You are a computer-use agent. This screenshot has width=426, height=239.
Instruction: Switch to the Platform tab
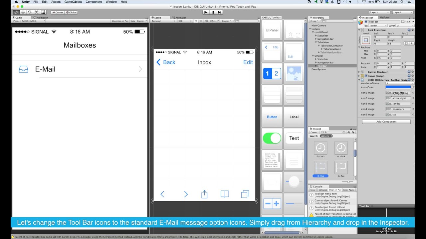384,18
